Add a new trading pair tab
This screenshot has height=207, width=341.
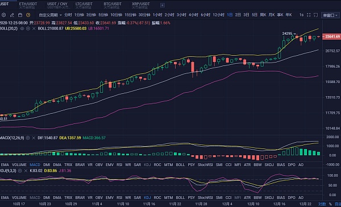point(163,5)
